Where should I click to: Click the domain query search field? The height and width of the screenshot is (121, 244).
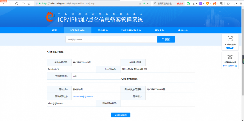tap(111, 40)
